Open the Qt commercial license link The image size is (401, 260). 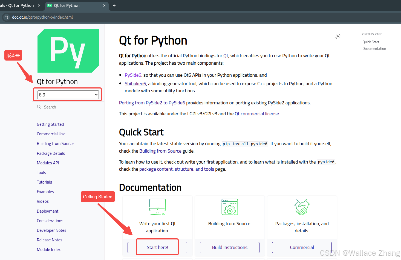[257, 114]
